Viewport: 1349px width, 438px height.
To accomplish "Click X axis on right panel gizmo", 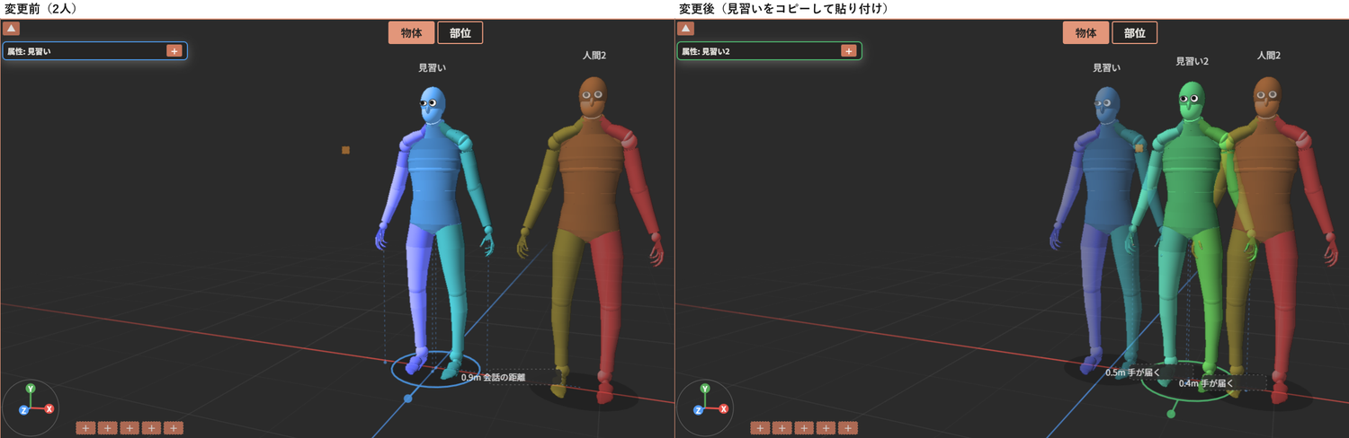I will point(724,408).
